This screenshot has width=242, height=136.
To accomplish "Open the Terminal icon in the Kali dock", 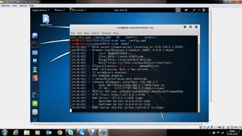I will (x=35, y=44).
